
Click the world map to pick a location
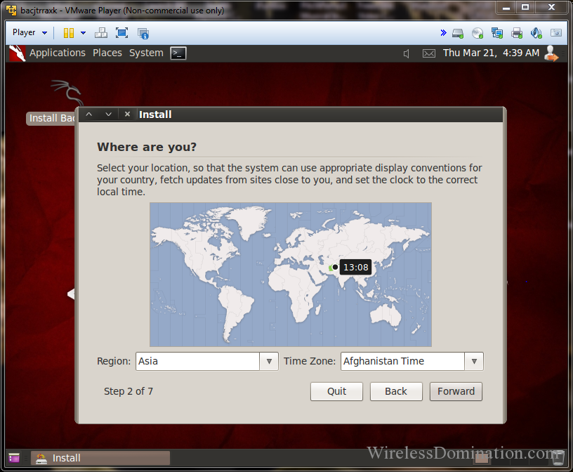tap(291, 275)
